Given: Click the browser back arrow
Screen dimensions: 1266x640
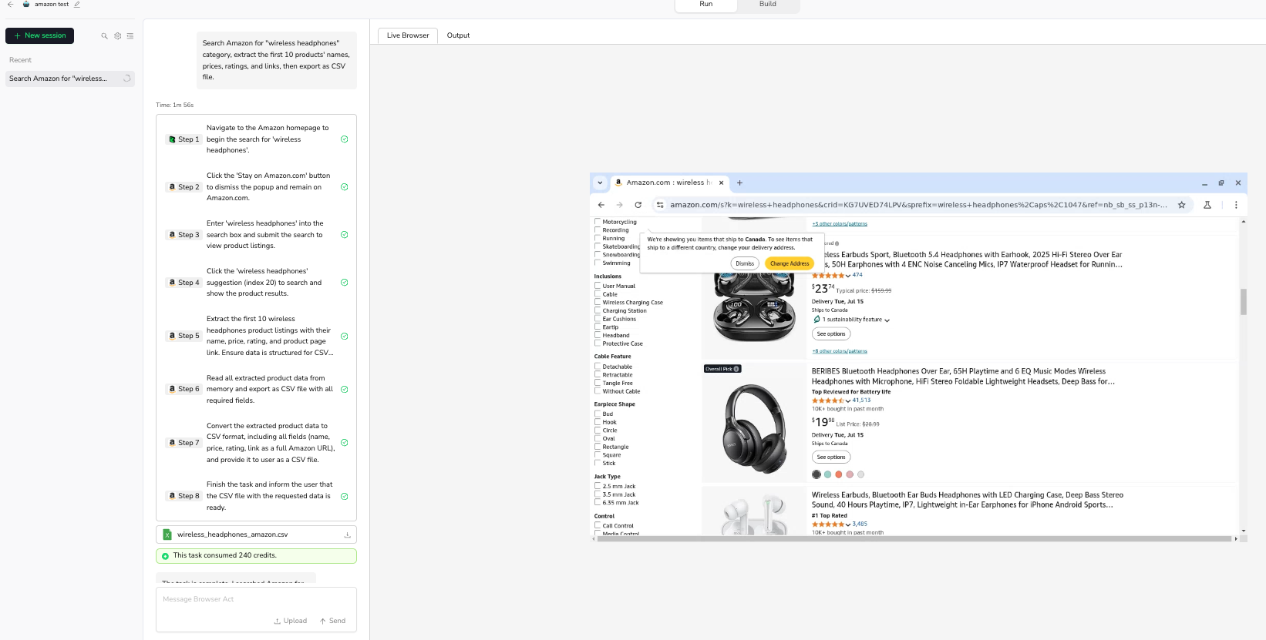Looking at the screenshot, I should click(x=601, y=205).
